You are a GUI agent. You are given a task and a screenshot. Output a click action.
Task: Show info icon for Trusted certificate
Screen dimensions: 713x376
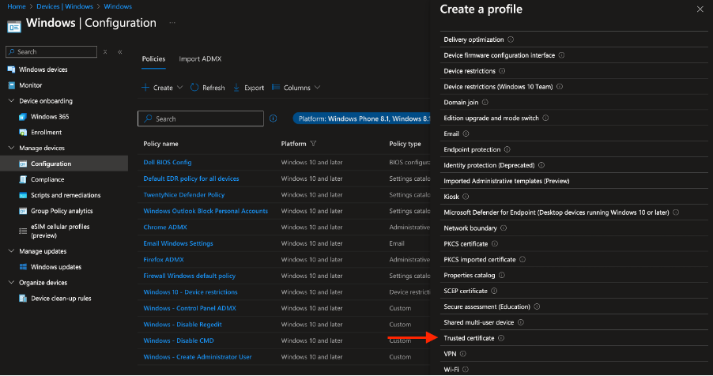(501, 338)
